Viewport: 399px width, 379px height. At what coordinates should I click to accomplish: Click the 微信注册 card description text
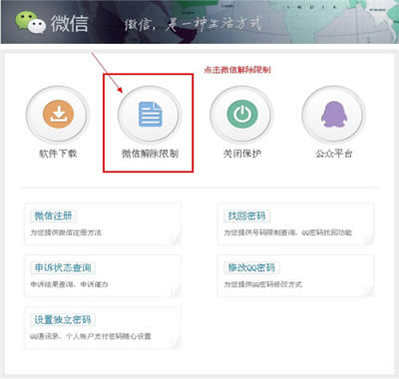point(66,232)
